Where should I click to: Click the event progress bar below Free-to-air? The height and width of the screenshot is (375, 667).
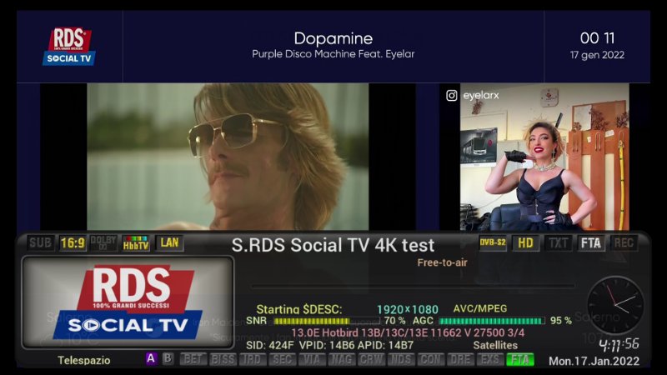tap(413, 287)
